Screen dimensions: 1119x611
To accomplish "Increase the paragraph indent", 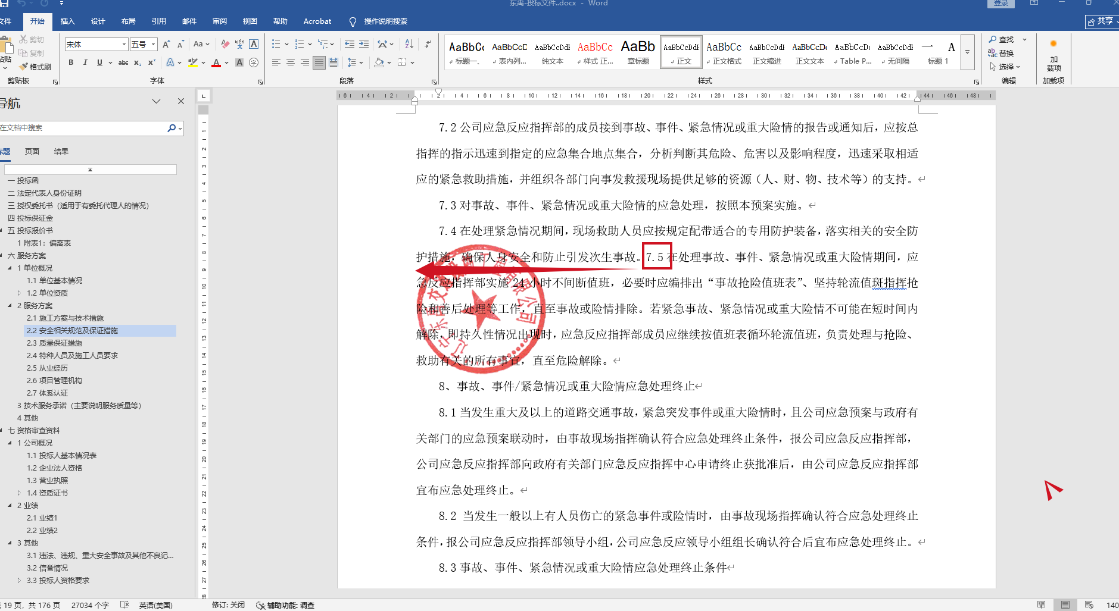I will pos(364,44).
